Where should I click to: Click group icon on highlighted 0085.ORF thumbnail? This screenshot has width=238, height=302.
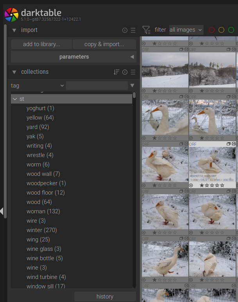tap(229, 144)
